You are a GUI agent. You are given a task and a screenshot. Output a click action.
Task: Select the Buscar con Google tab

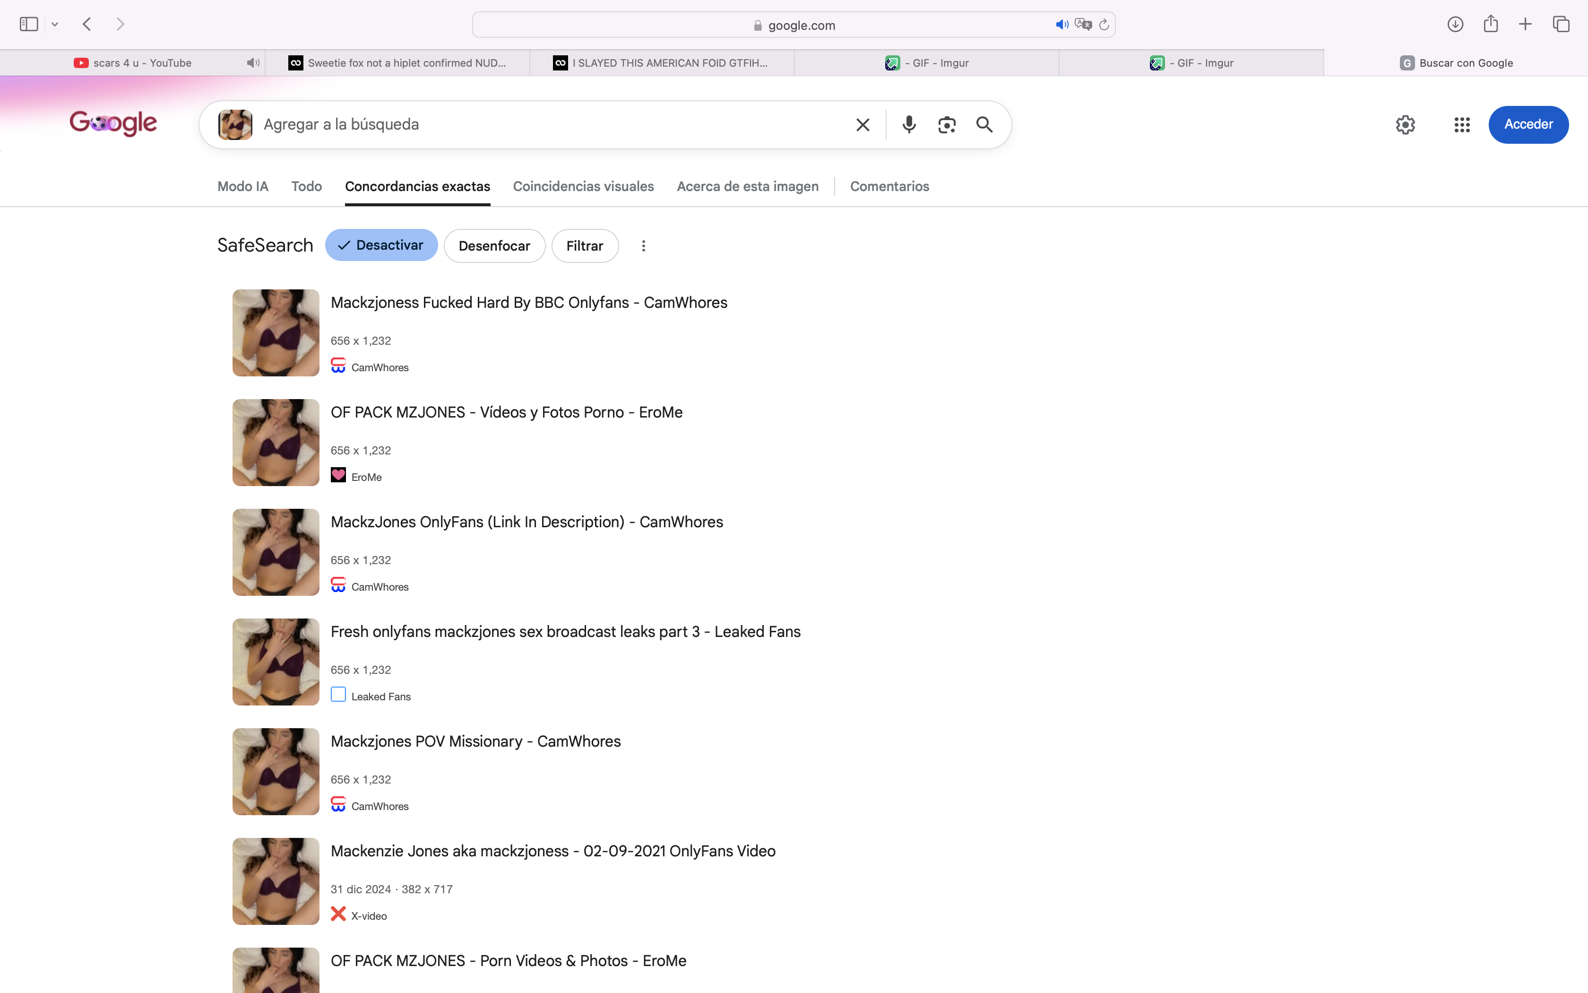[1456, 63]
